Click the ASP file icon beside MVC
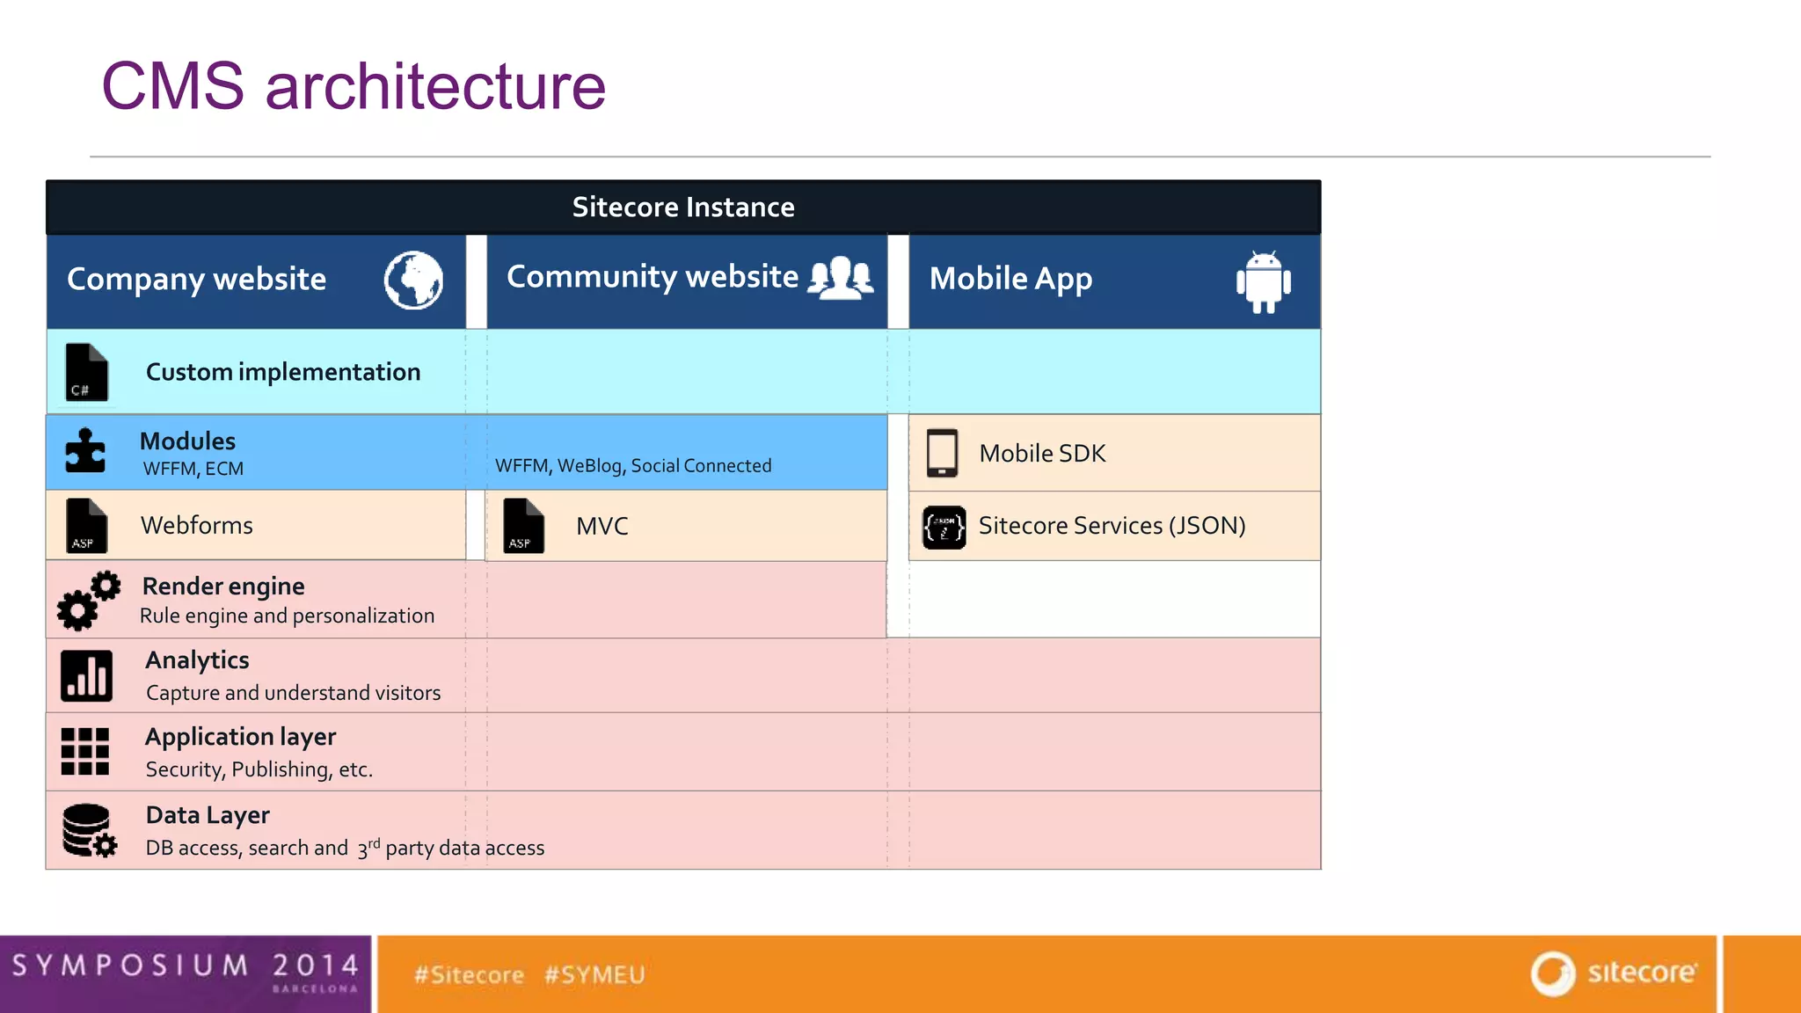 point(523,526)
